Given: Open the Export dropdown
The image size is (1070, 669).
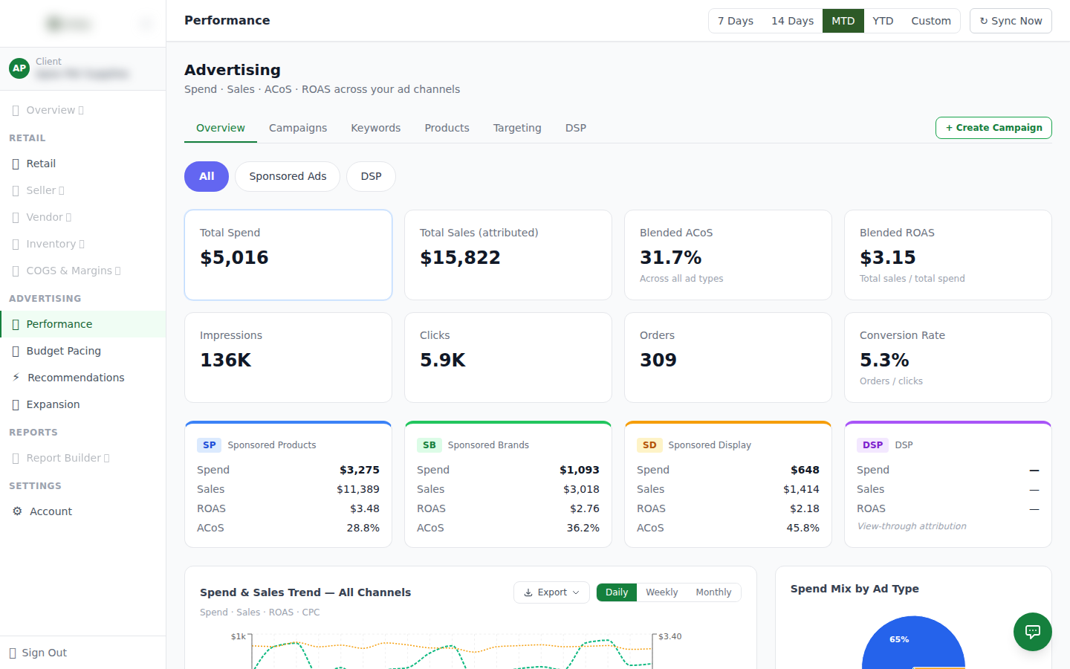Looking at the screenshot, I should point(551,592).
